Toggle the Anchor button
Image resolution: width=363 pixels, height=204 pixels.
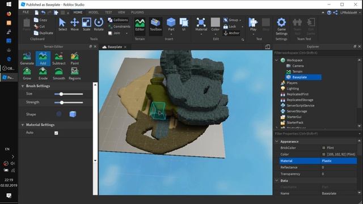[231, 33]
